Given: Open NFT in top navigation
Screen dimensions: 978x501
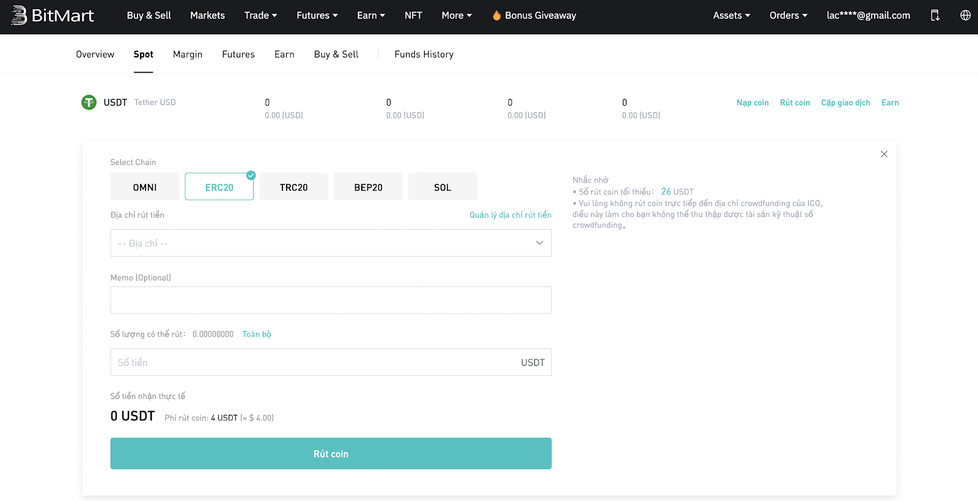Looking at the screenshot, I should tap(413, 15).
